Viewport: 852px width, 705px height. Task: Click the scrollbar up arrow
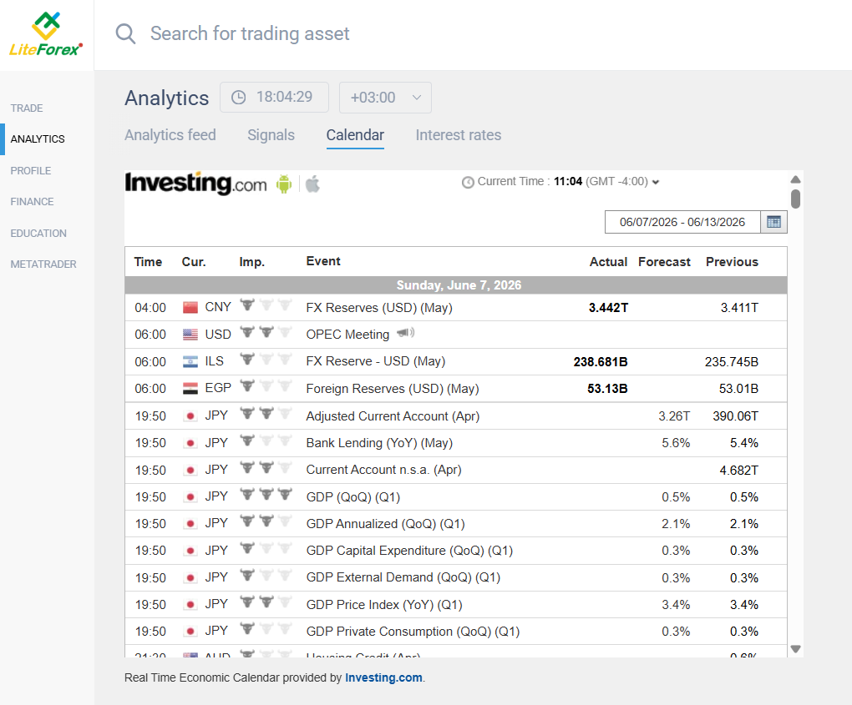coord(795,179)
